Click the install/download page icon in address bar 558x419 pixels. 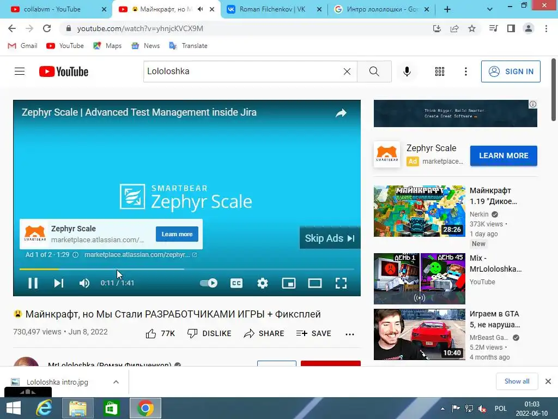(x=436, y=28)
